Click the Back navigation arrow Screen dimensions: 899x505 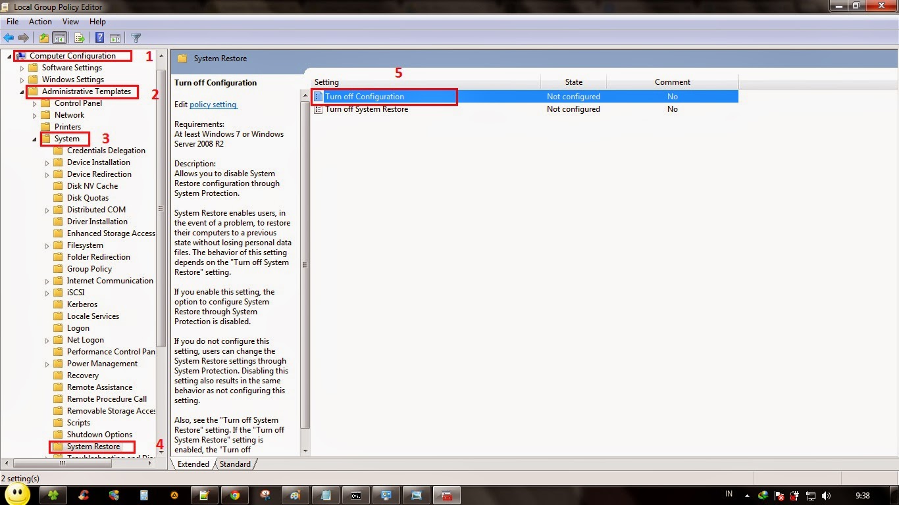(x=8, y=37)
